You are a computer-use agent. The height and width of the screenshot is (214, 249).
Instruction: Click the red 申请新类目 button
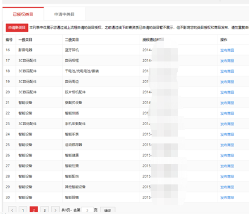17,28
